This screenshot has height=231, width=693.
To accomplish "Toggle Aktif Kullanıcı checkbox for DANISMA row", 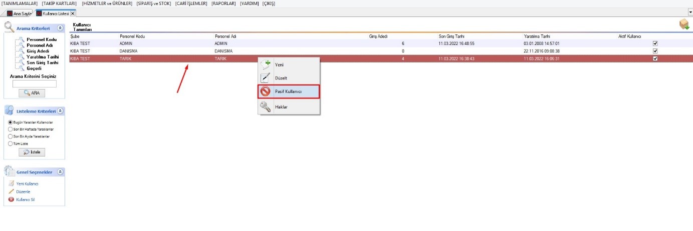I will [655, 51].
